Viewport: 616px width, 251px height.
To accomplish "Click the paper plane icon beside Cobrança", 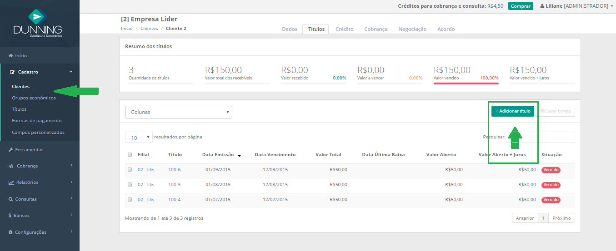I will pyautogui.click(x=11, y=166).
